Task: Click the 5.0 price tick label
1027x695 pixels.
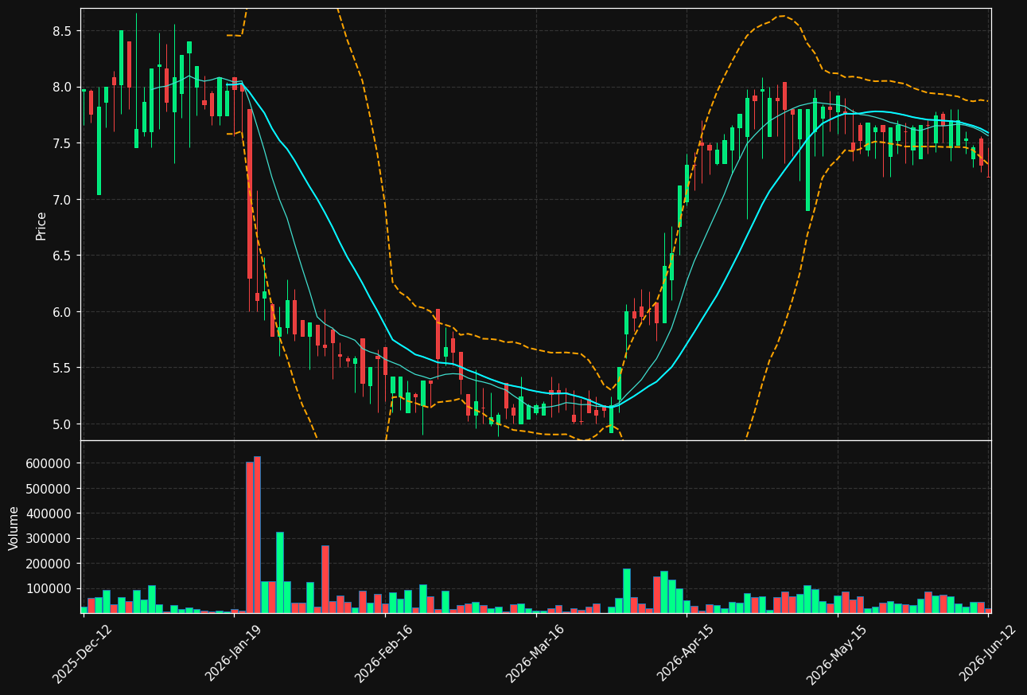Action: pos(61,424)
